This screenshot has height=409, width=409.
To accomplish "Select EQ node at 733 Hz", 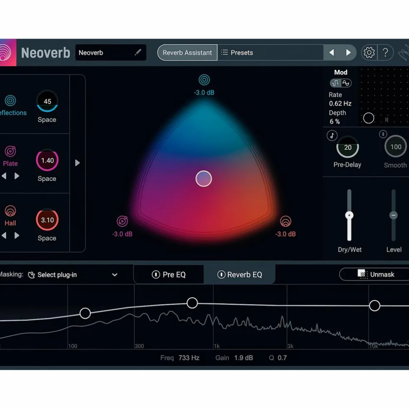I will [192, 303].
